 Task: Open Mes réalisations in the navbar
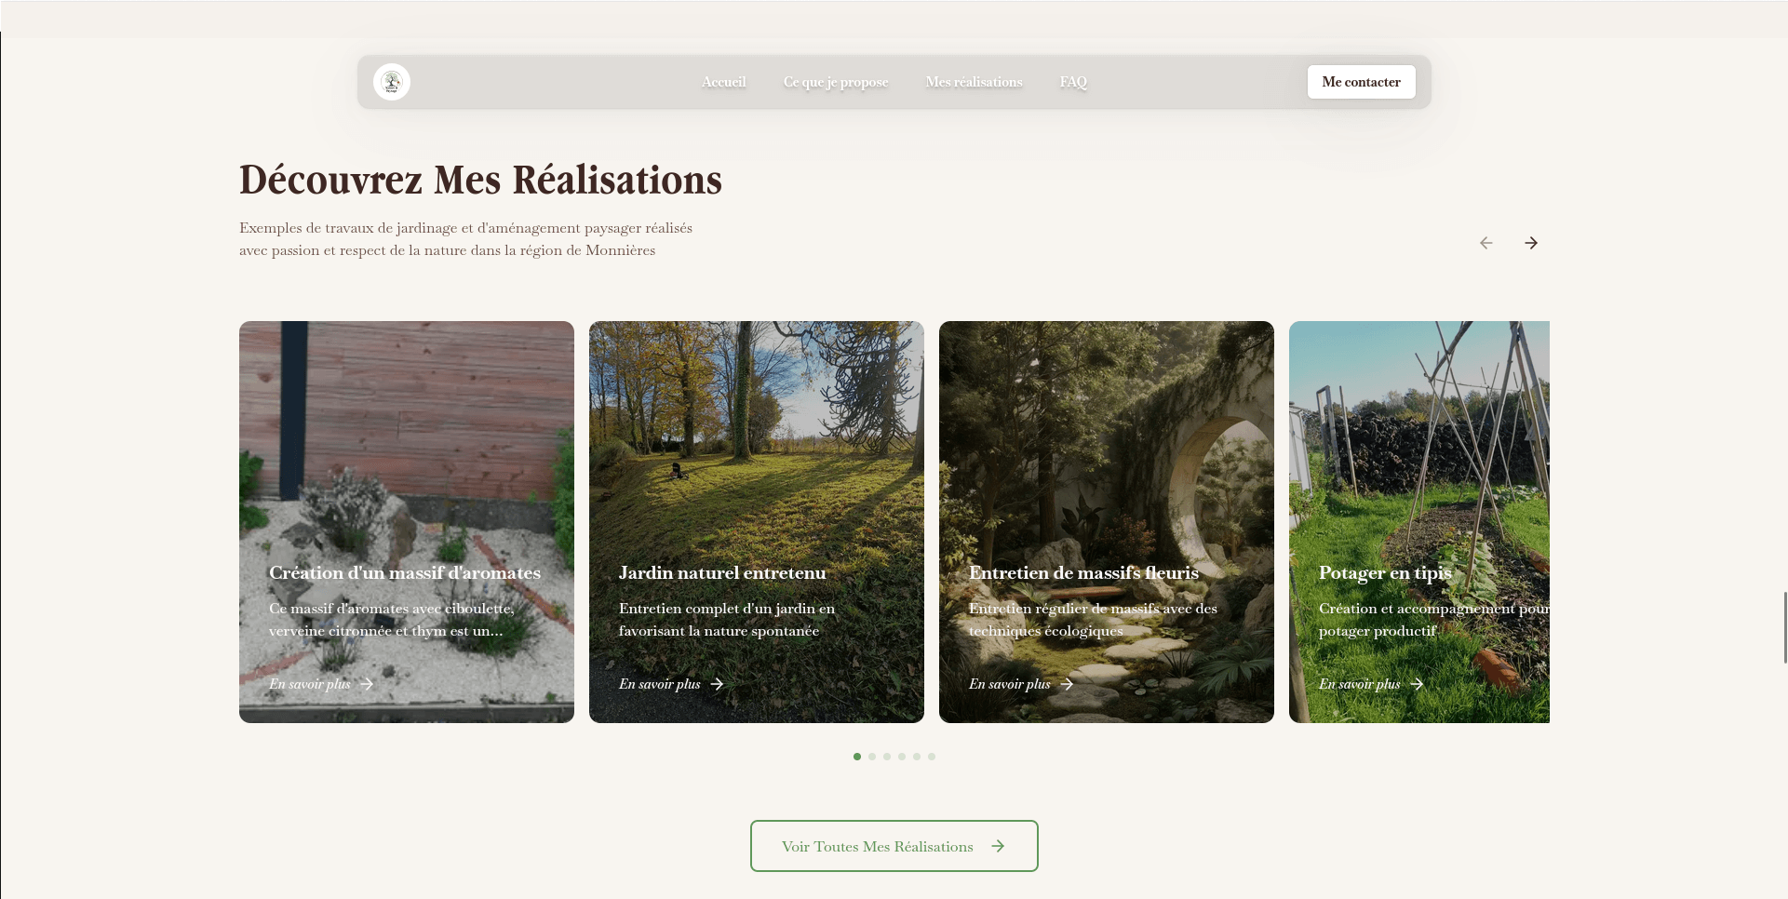coord(974,82)
